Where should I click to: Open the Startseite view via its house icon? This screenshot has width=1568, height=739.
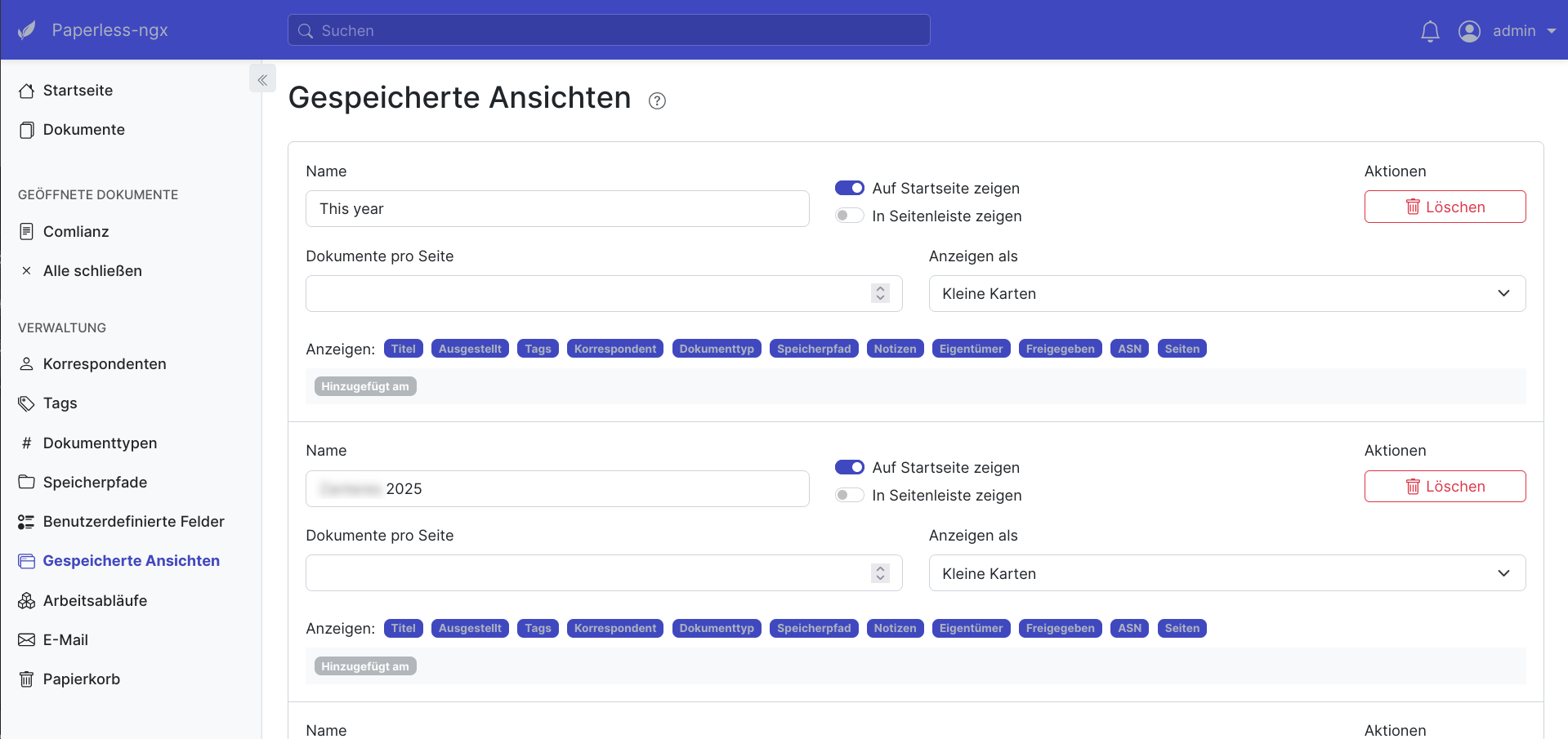(27, 90)
